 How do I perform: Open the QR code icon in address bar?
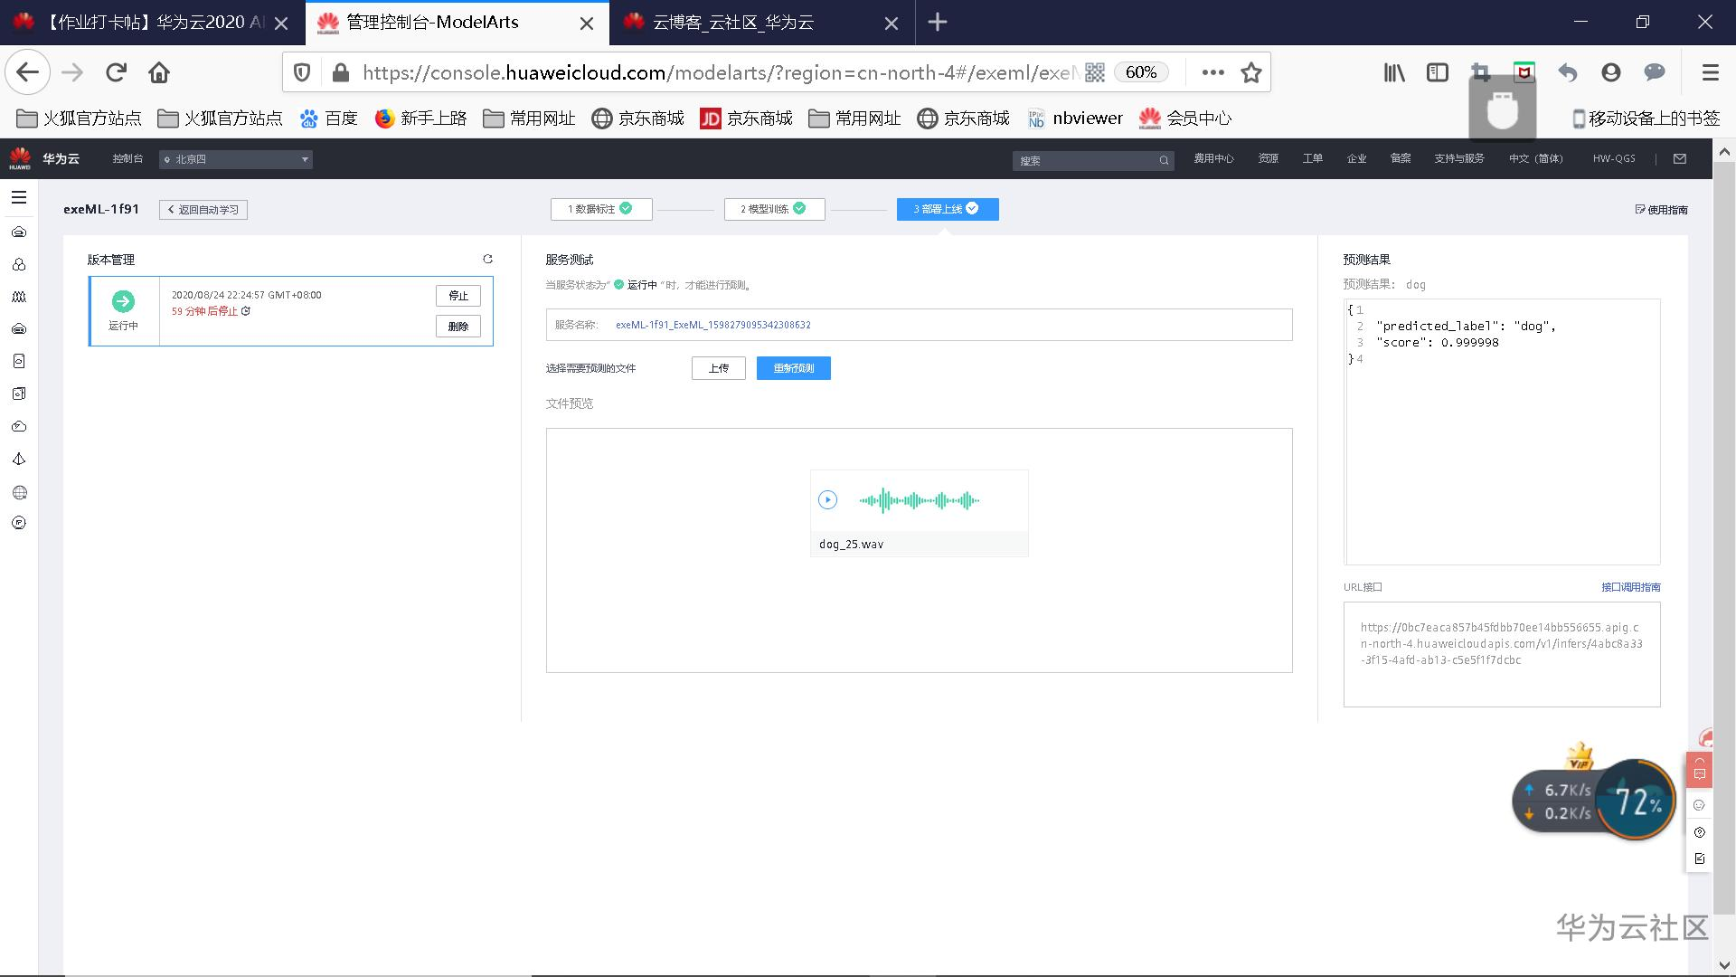coord(1095,72)
